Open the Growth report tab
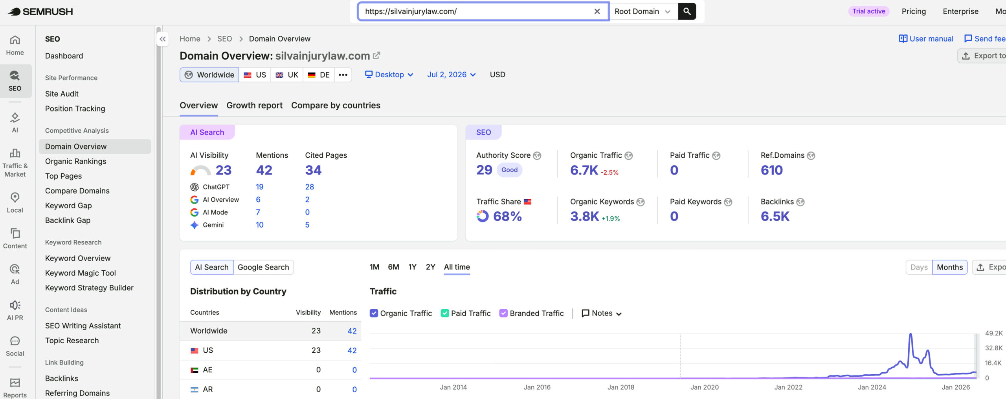The image size is (1006, 399). pyautogui.click(x=255, y=106)
